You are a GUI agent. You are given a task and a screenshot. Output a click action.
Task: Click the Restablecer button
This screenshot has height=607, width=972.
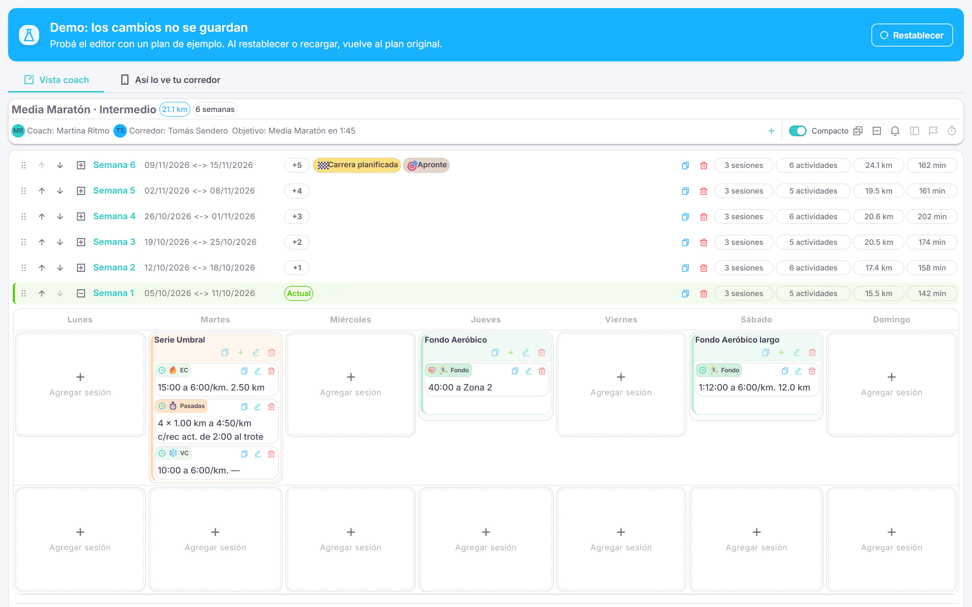[x=912, y=35]
